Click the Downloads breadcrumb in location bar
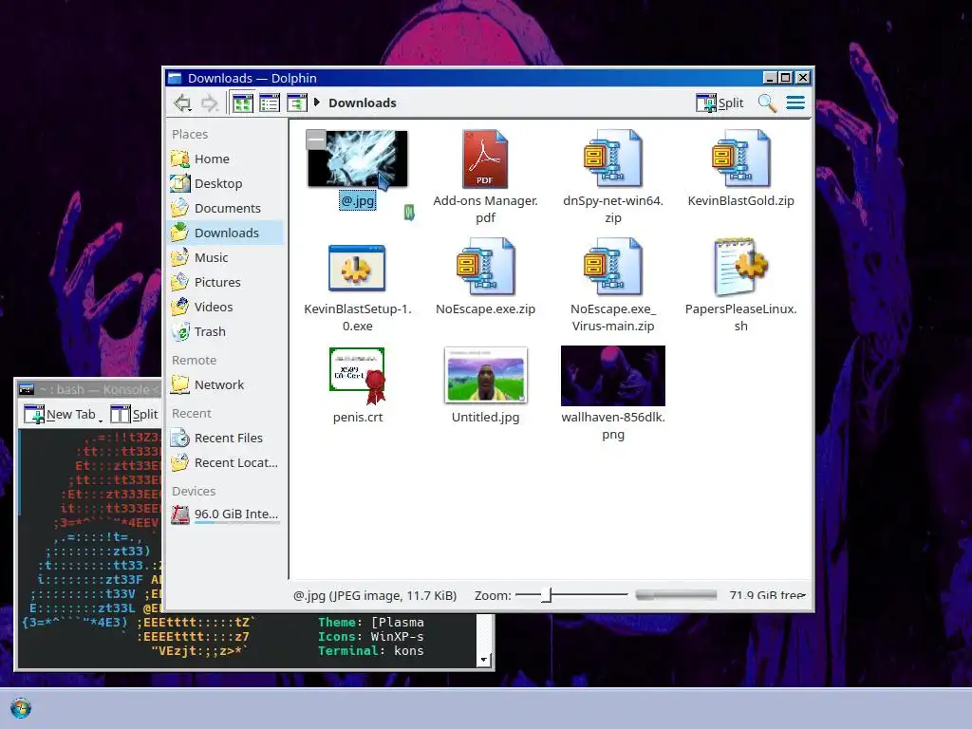Viewport: 972px width, 729px height. (362, 103)
